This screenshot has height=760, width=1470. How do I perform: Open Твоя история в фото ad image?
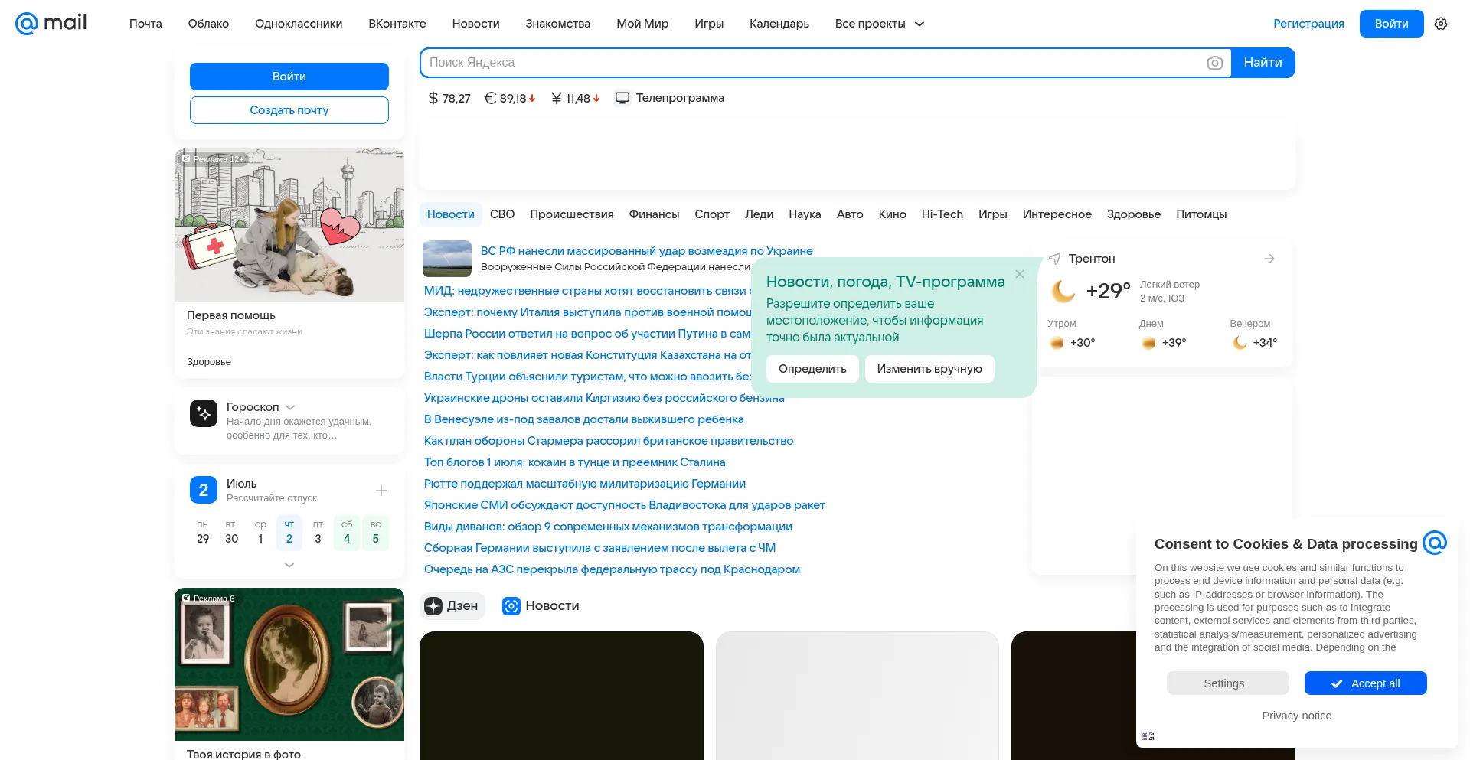pos(289,664)
